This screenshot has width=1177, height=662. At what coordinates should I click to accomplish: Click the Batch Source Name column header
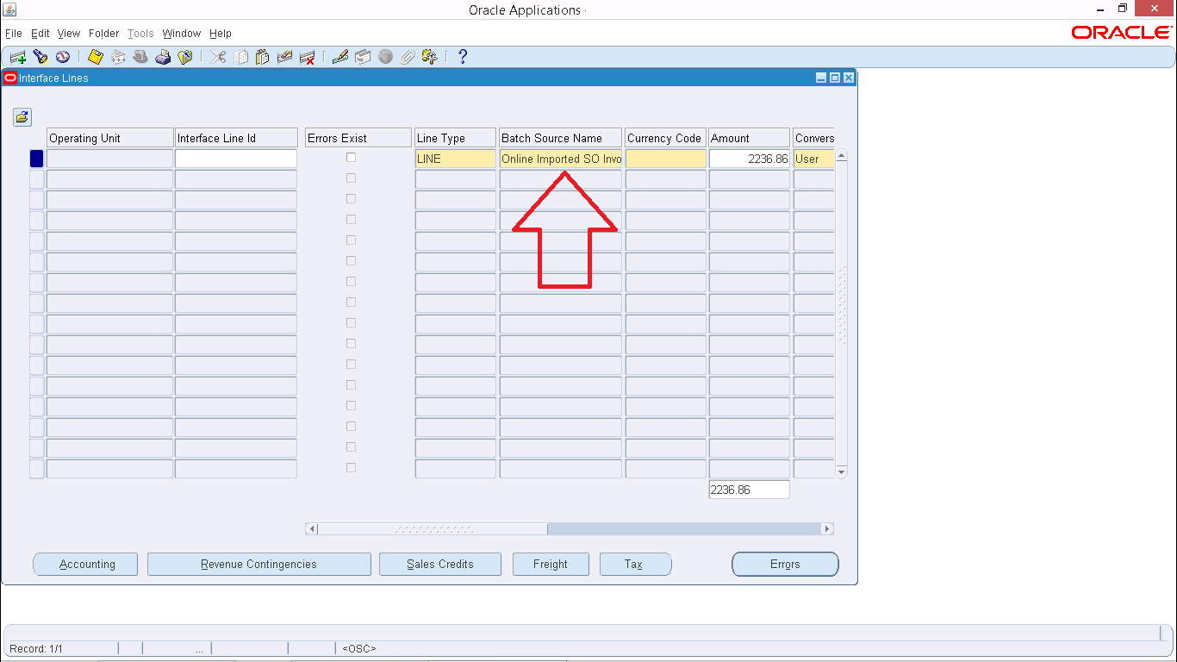point(561,138)
